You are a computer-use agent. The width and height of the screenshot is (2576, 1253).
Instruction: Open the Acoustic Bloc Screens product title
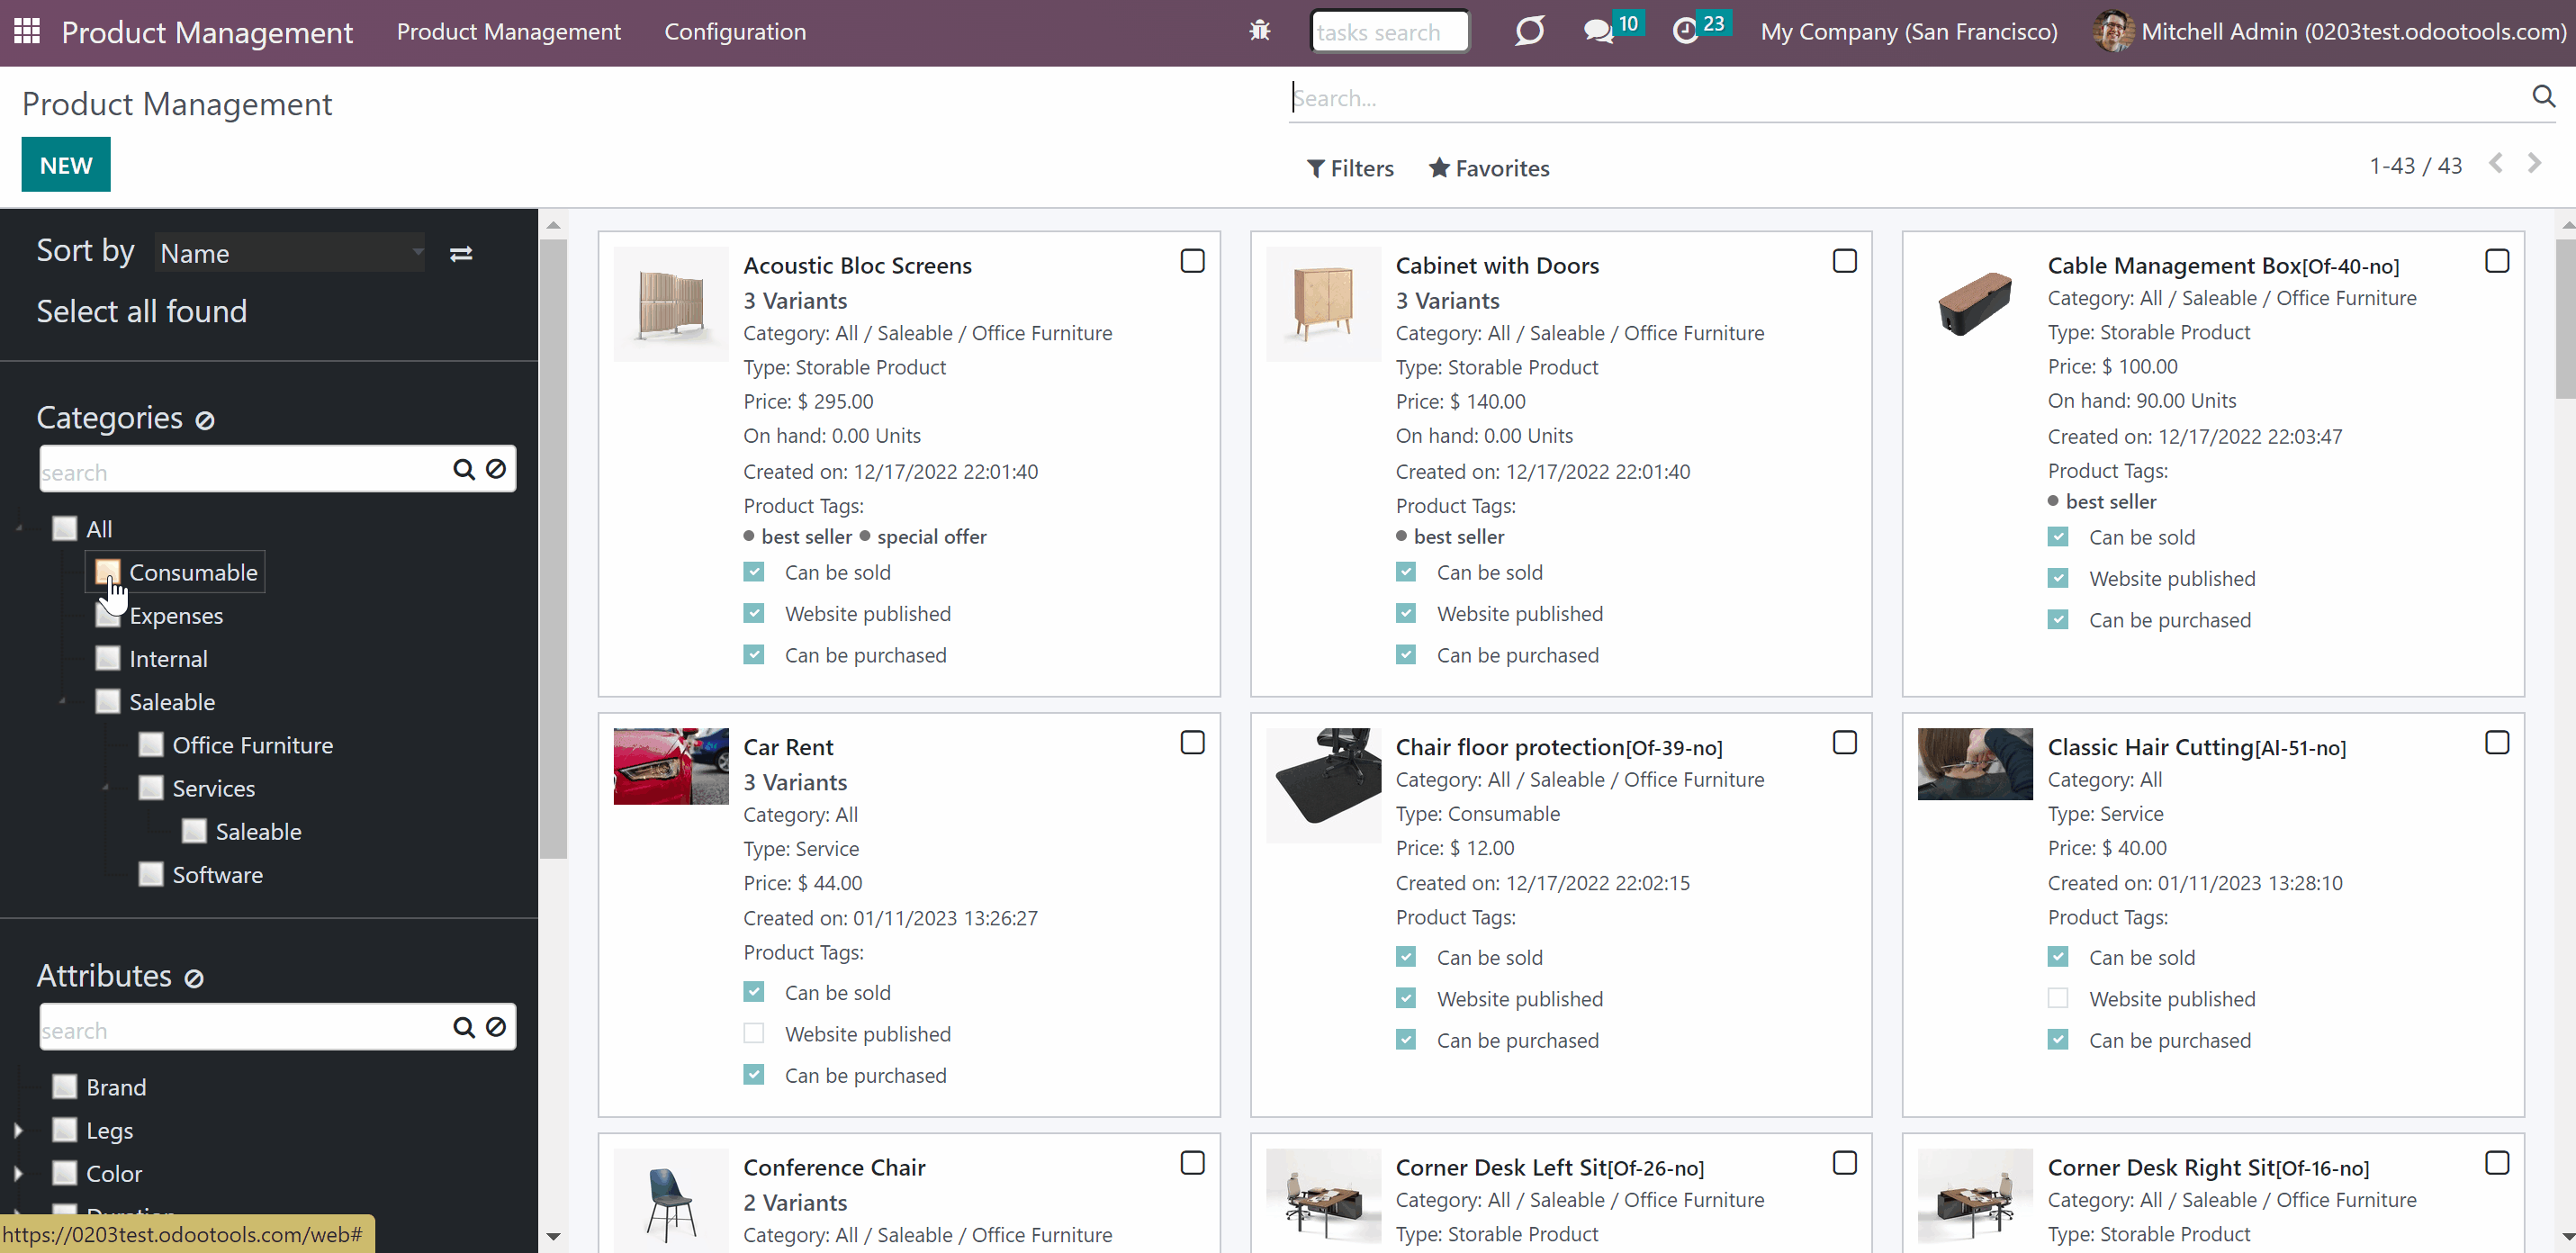point(857,265)
